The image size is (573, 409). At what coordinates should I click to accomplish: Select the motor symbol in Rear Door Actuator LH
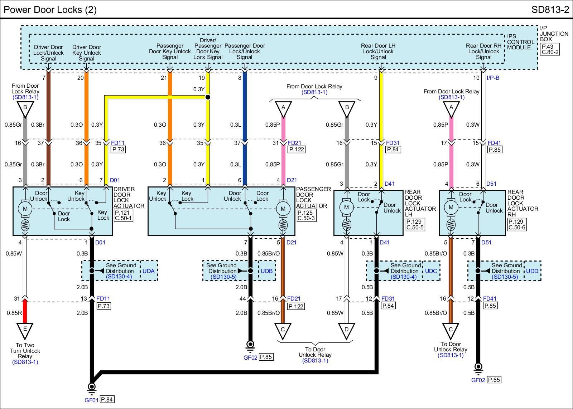346,207
